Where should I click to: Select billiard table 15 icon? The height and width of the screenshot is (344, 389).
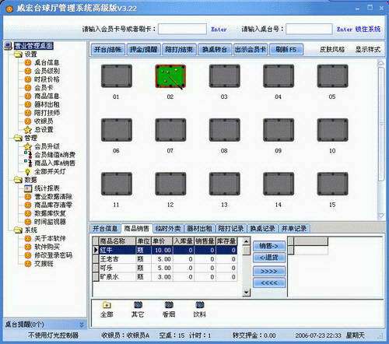pyautogui.click(x=332, y=184)
